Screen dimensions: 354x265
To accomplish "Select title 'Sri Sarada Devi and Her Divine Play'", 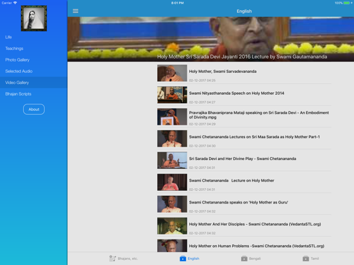I will (242, 159).
